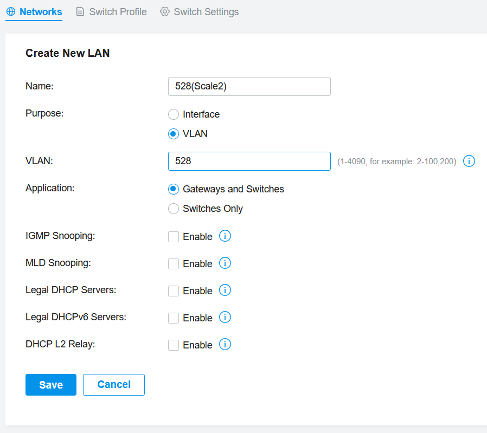Click the Switch Settings gear icon
The image size is (487, 433).
(165, 12)
